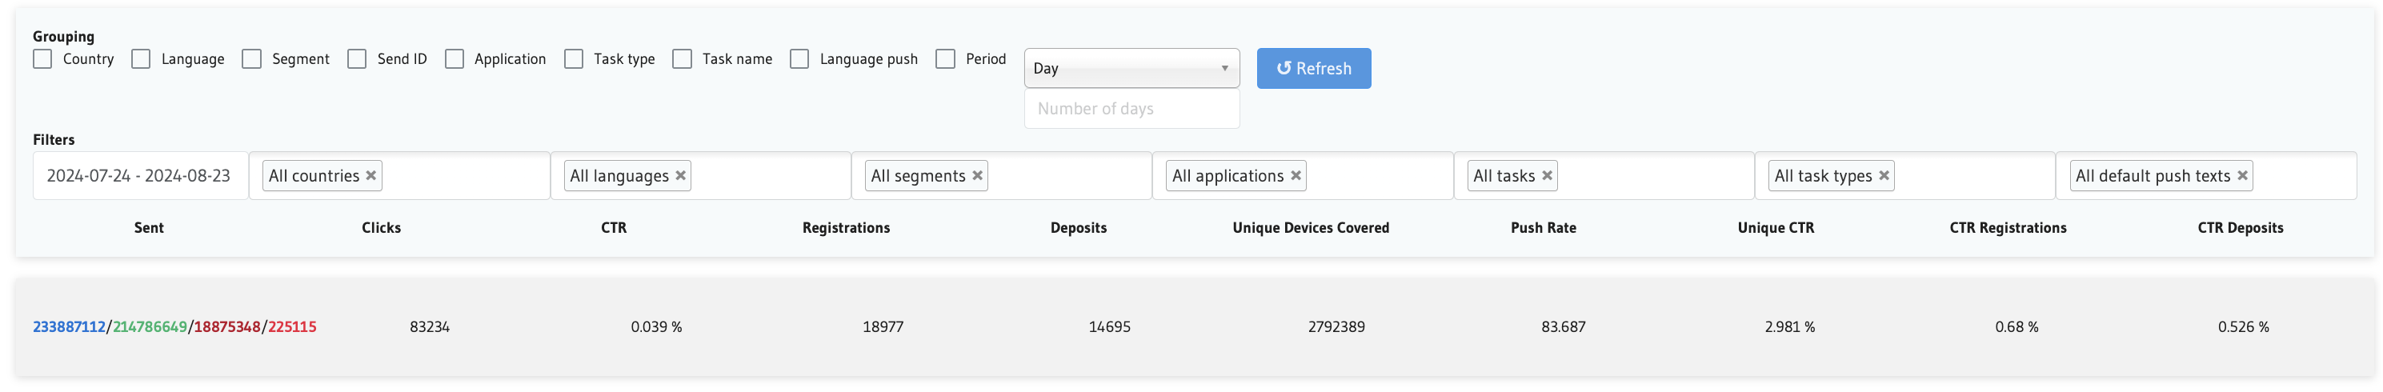This screenshot has height=392, width=2383.
Task: Click Unique Devices Covered column header
Action: [x=1311, y=227]
